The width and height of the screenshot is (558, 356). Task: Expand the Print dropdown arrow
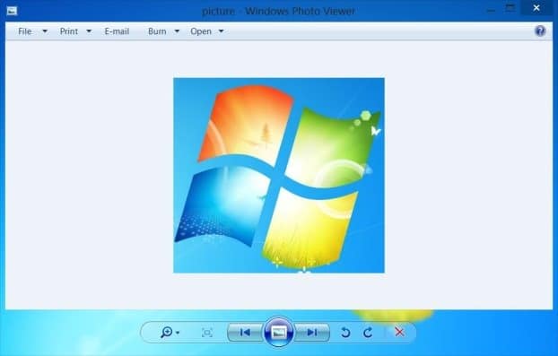click(89, 31)
